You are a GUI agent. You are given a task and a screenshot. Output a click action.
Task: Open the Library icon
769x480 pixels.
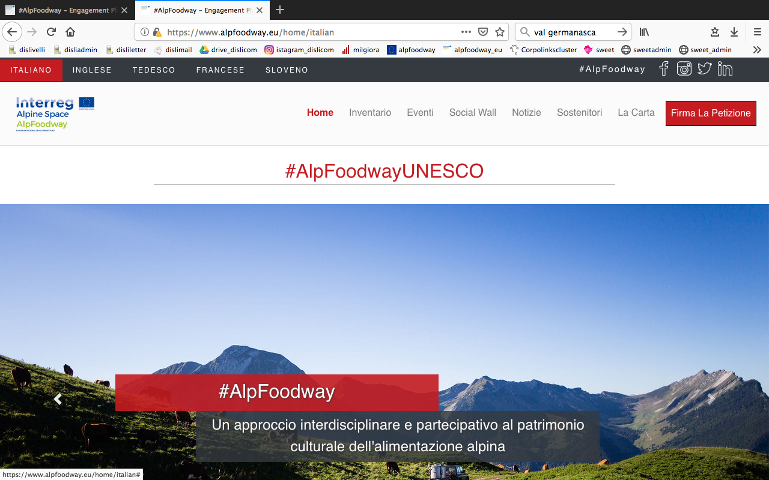644,32
